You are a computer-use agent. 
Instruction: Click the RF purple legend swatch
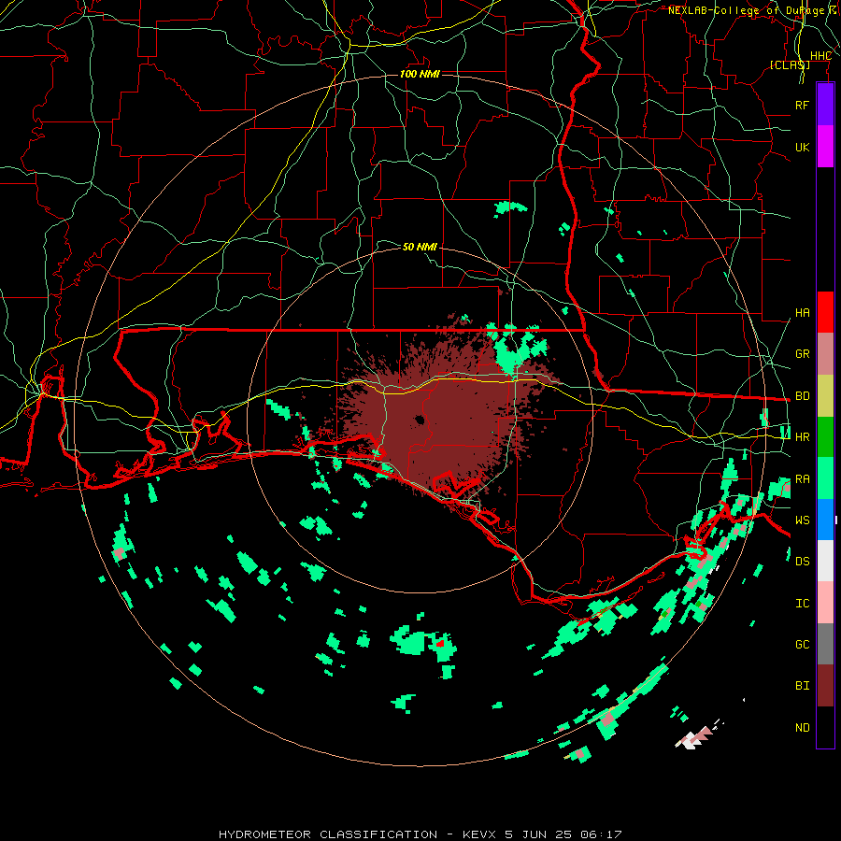point(825,105)
